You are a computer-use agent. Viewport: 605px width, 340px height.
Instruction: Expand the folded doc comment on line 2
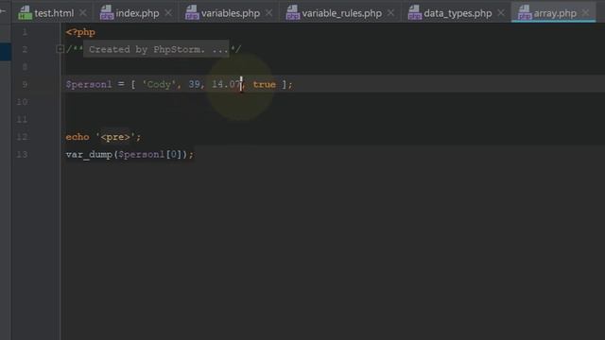click(60, 49)
